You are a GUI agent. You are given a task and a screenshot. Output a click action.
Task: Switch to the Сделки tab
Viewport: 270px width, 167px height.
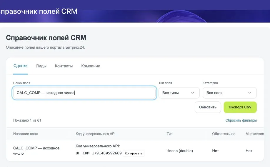(21, 66)
